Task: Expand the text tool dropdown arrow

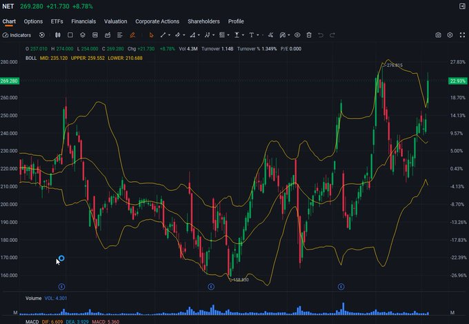Action: point(258,35)
